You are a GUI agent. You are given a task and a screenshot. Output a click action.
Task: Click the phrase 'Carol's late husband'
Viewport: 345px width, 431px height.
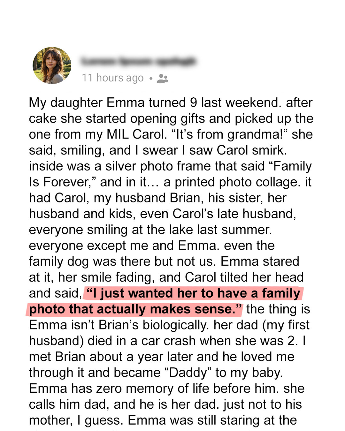click(234, 214)
